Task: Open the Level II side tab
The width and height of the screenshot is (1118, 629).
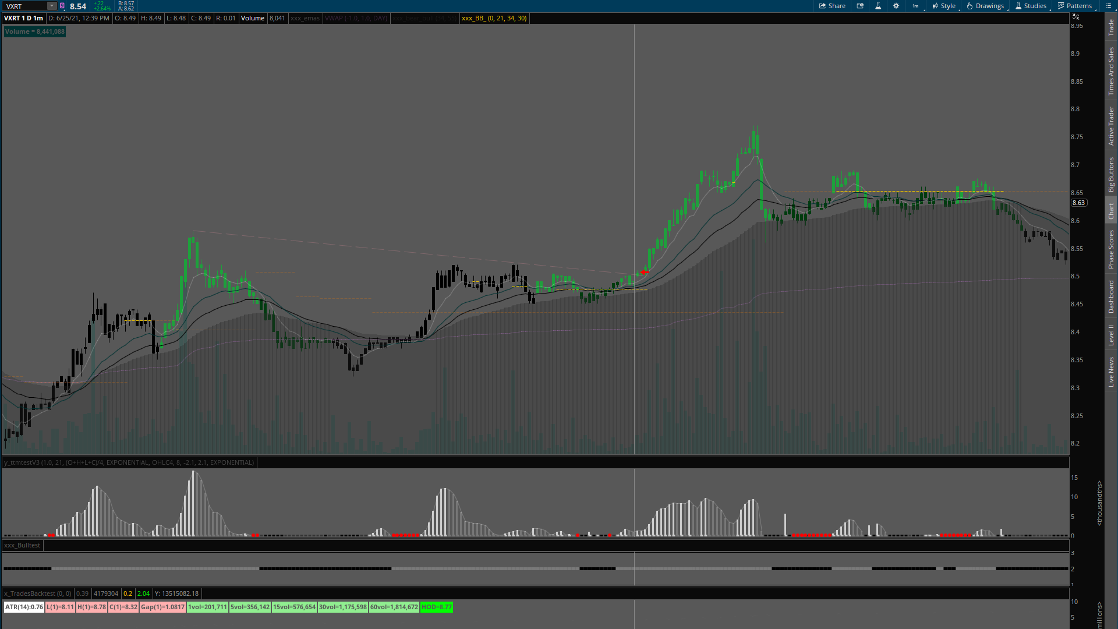Action: pyautogui.click(x=1111, y=335)
